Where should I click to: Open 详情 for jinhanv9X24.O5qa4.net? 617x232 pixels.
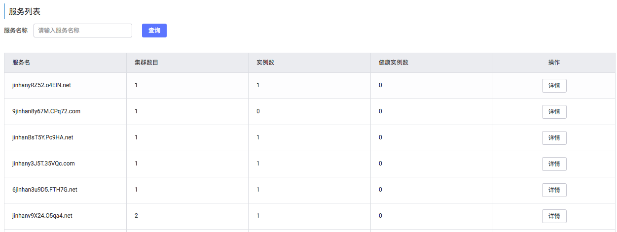click(x=554, y=216)
